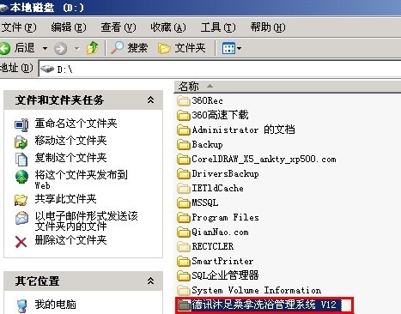Click the green Back arrow icon
The height and width of the screenshot is (314, 401).
click(4, 48)
